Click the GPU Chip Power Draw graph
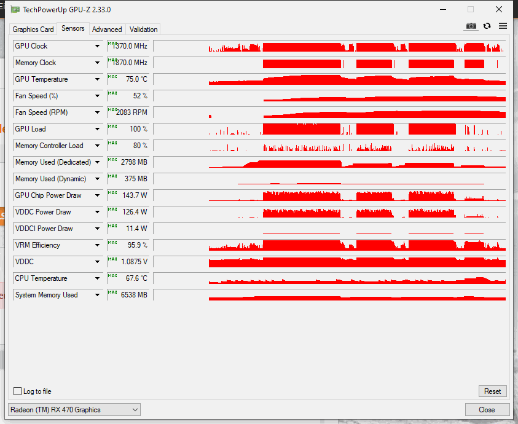518x424 pixels. pos(329,195)
